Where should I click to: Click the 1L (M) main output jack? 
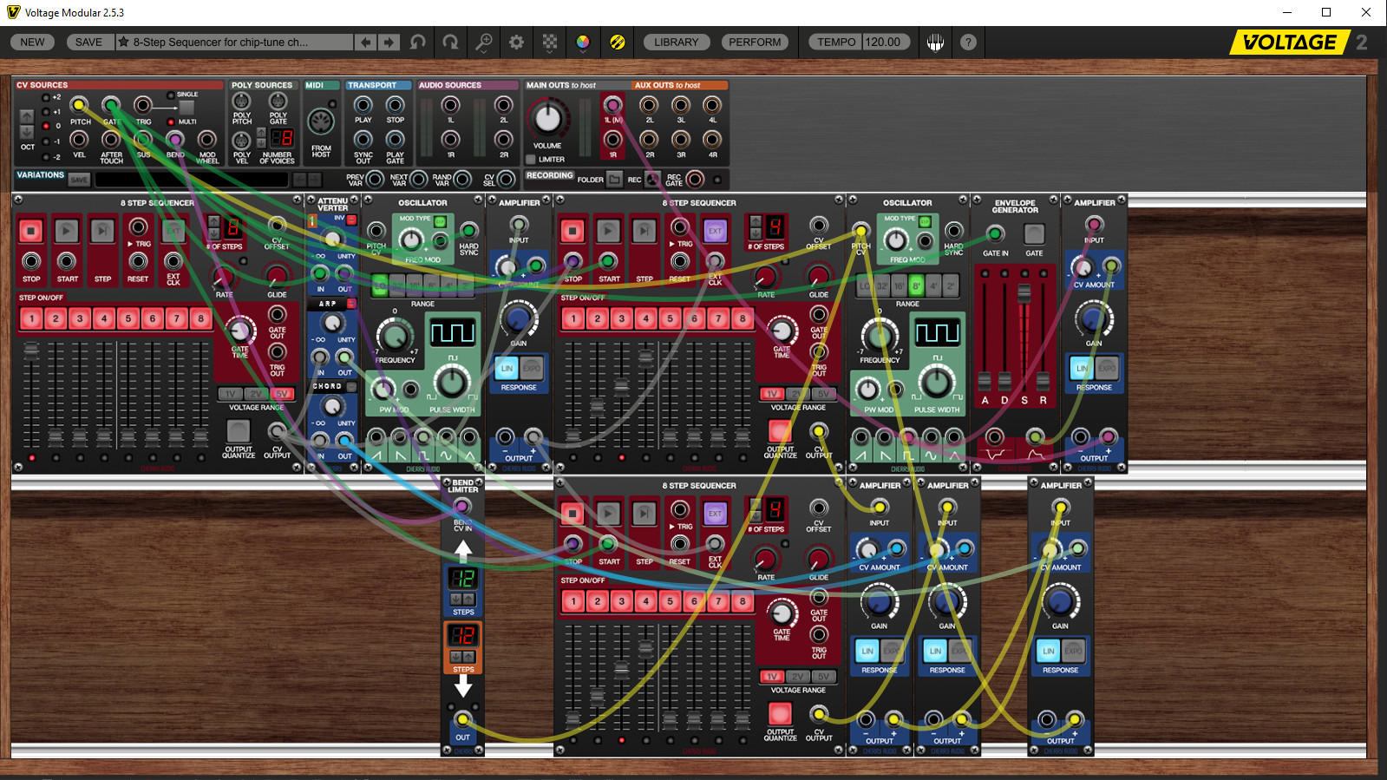click(x=613, y=106)
